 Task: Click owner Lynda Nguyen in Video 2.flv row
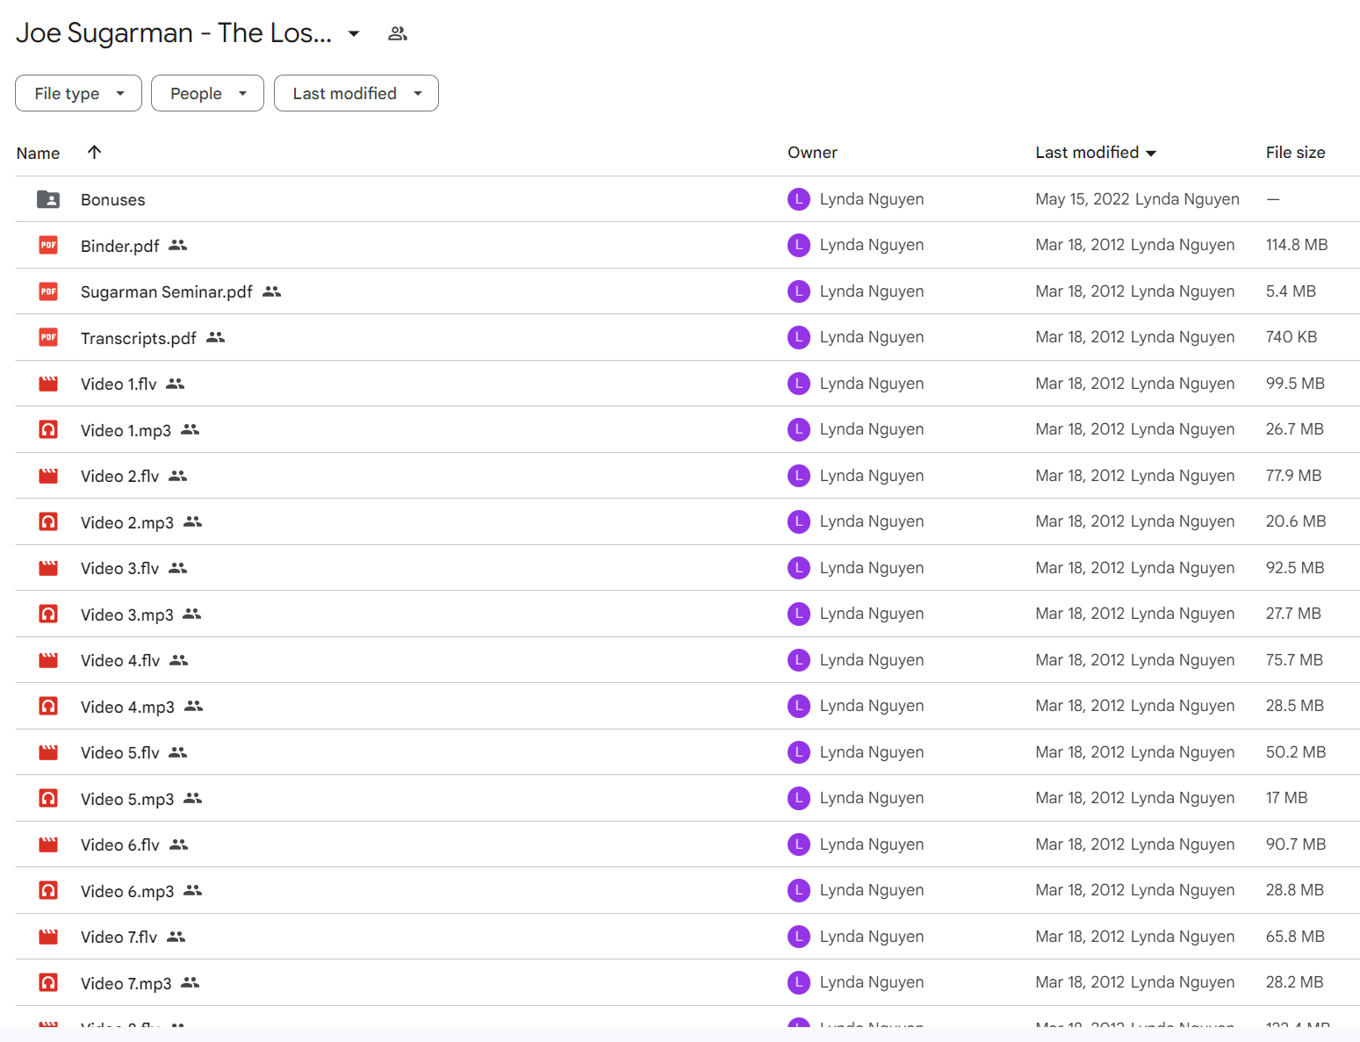coord(871,476)
